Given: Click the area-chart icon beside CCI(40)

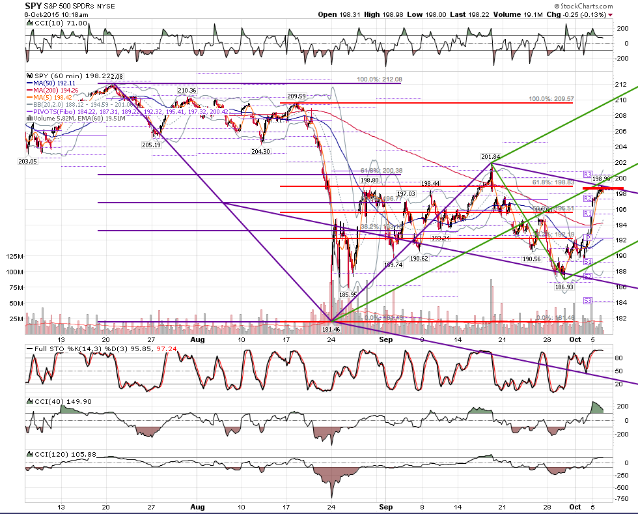Looking at the screenshot, I should click(x=29, y=401).
